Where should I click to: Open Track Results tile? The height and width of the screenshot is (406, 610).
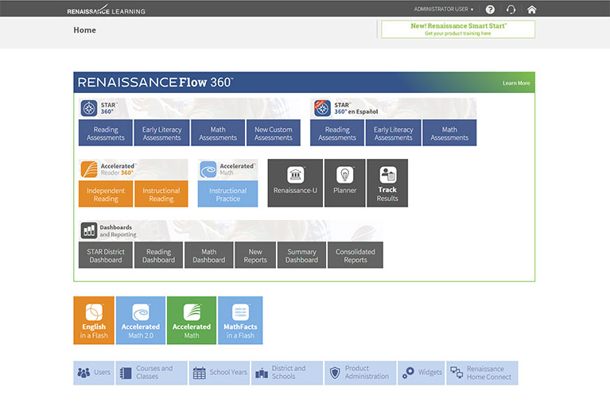coord(387,183)
